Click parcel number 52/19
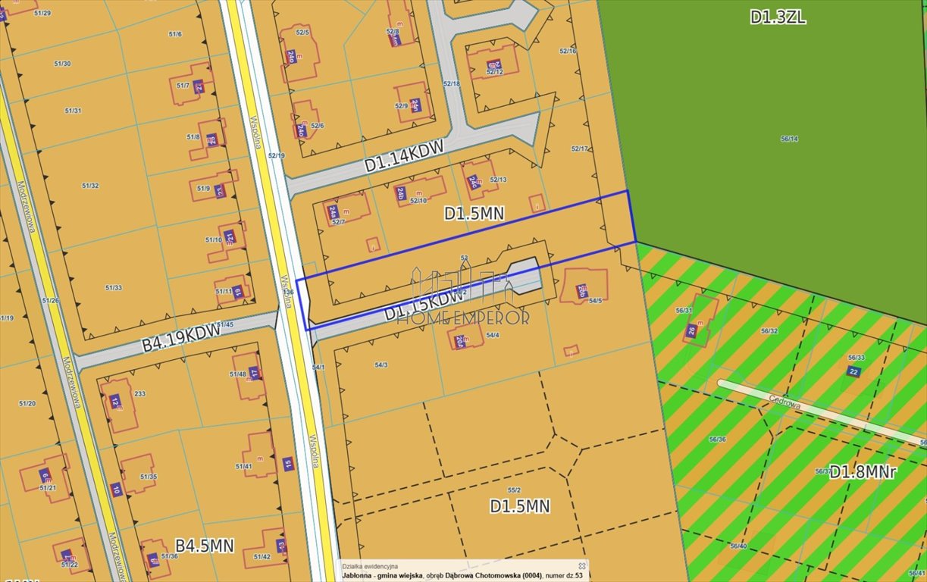The width and height of the screenshot is (927, 582). click(276, 155)
